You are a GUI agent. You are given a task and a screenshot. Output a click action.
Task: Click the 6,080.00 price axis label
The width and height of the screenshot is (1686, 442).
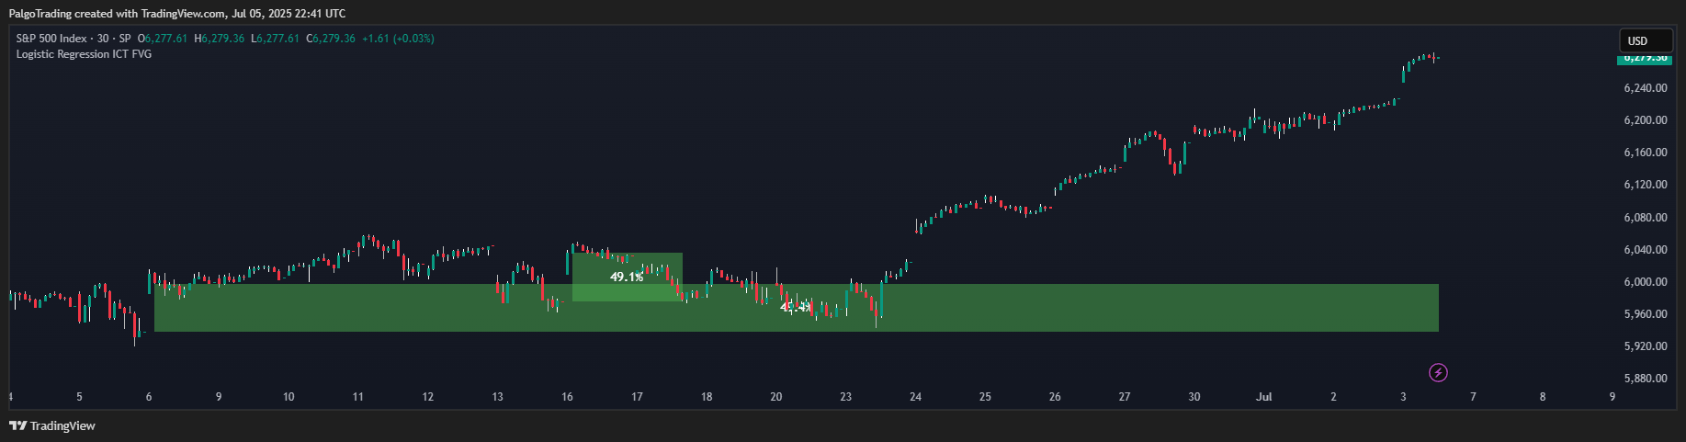1646,218
